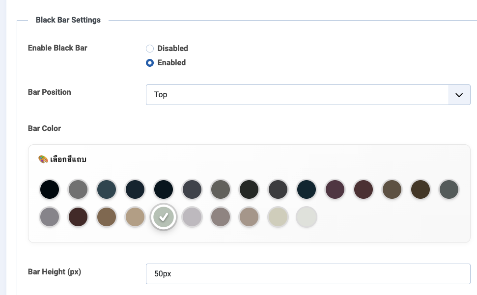
Task: Choose the slate blue color swatch
Action: 107,189
